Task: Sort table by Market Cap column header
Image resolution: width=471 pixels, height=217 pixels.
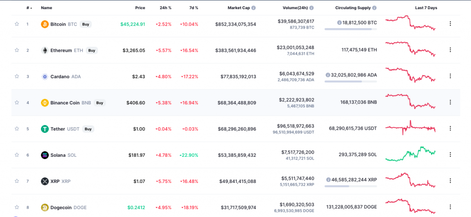Action: 239,8
